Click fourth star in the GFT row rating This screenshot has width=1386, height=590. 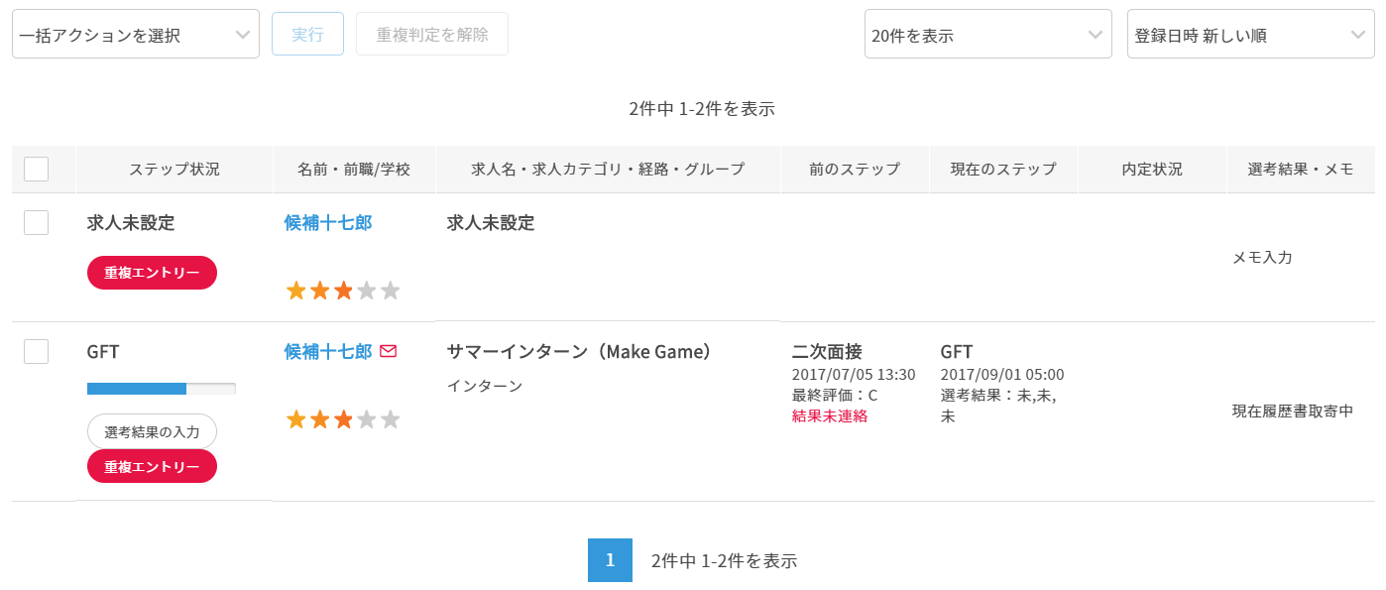pyautogui.click(x=367, y=419)
